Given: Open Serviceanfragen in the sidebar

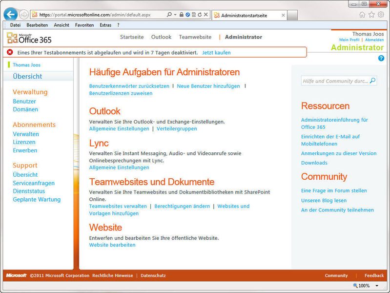Looking at the screenshot, I should [x=34, y=183].
